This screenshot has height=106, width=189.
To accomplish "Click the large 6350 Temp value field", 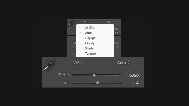I will point(134,75).
